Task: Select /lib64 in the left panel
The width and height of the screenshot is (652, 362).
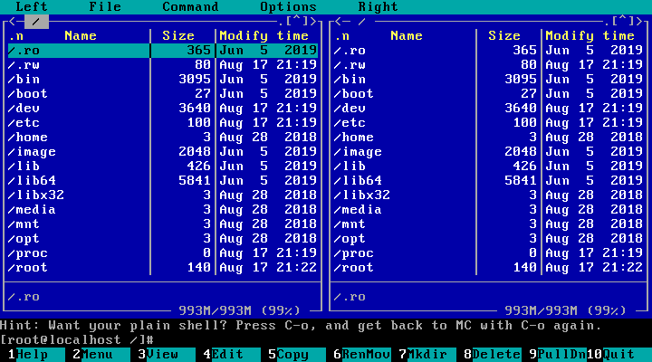Action: 163,181
